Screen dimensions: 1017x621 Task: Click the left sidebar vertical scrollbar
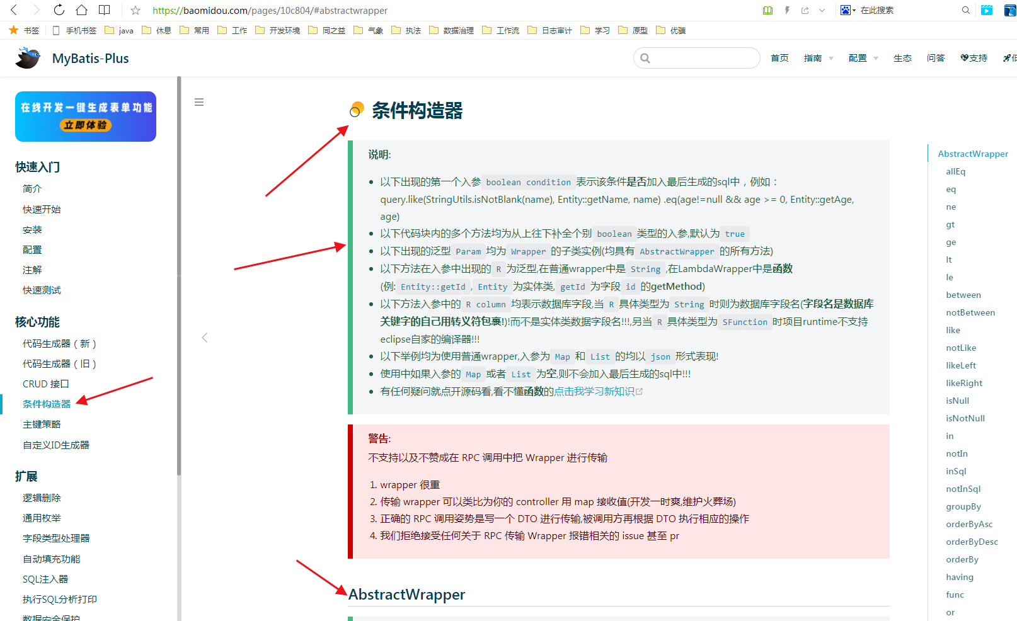click(179, 276)
